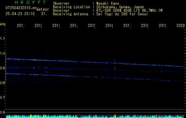Click the HROFFT title text
The image size is (186, 118).
point(30,2)
